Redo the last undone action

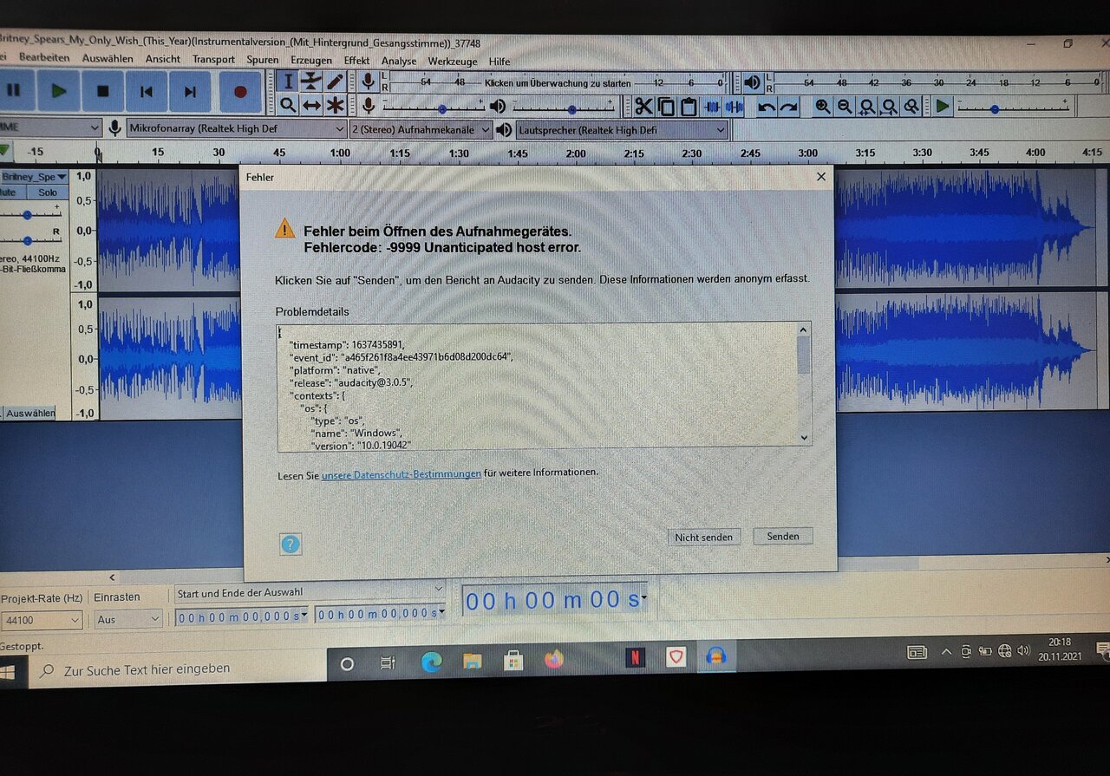pyautogui.click(x=789, y=108)
